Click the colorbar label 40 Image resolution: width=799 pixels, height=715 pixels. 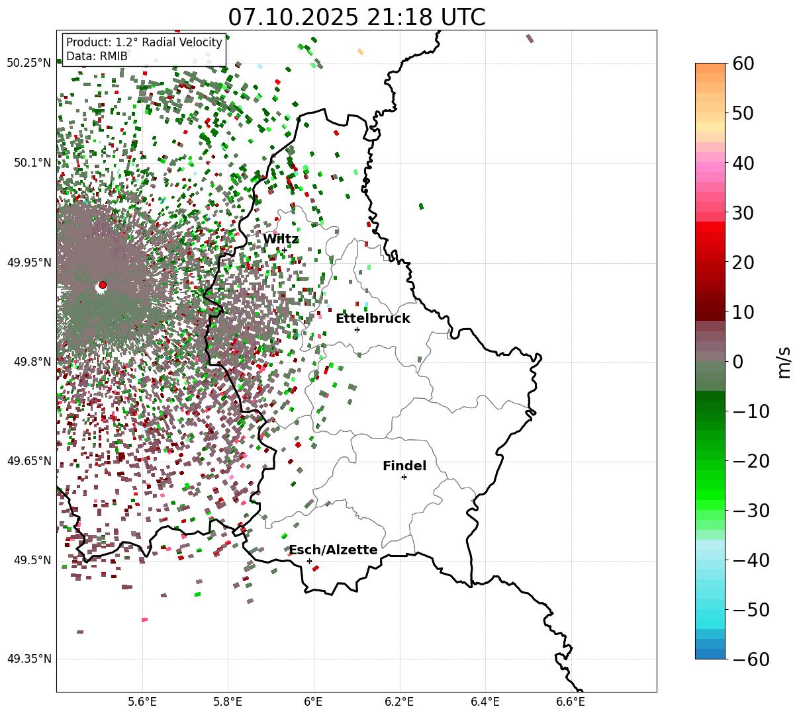coord(744,163)
